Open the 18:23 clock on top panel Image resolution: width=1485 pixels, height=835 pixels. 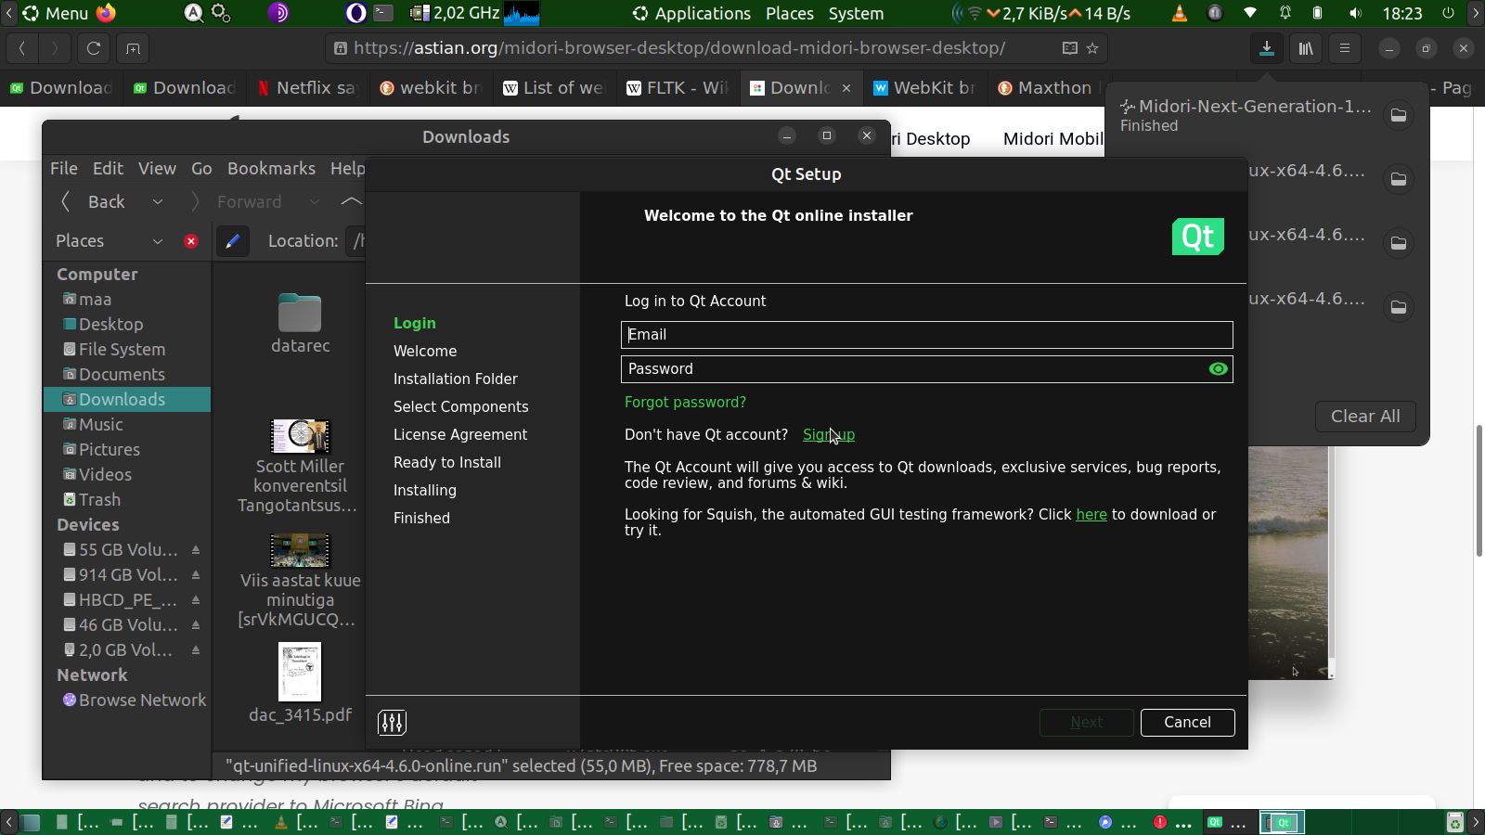coord(1401,14)
